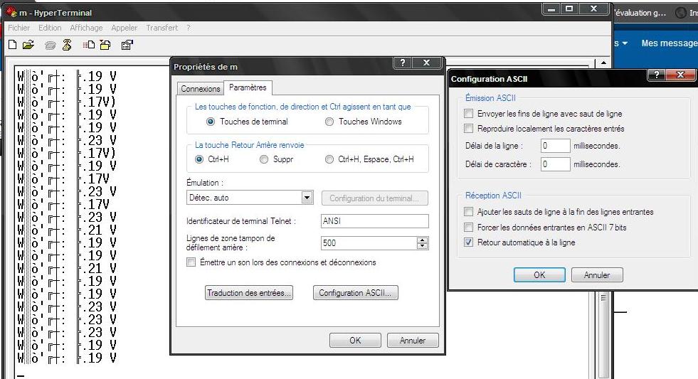This screenshot has width=698, height=379.
Task: Close the Configuration ASCII dialog with X
Action: pos(680,75)
